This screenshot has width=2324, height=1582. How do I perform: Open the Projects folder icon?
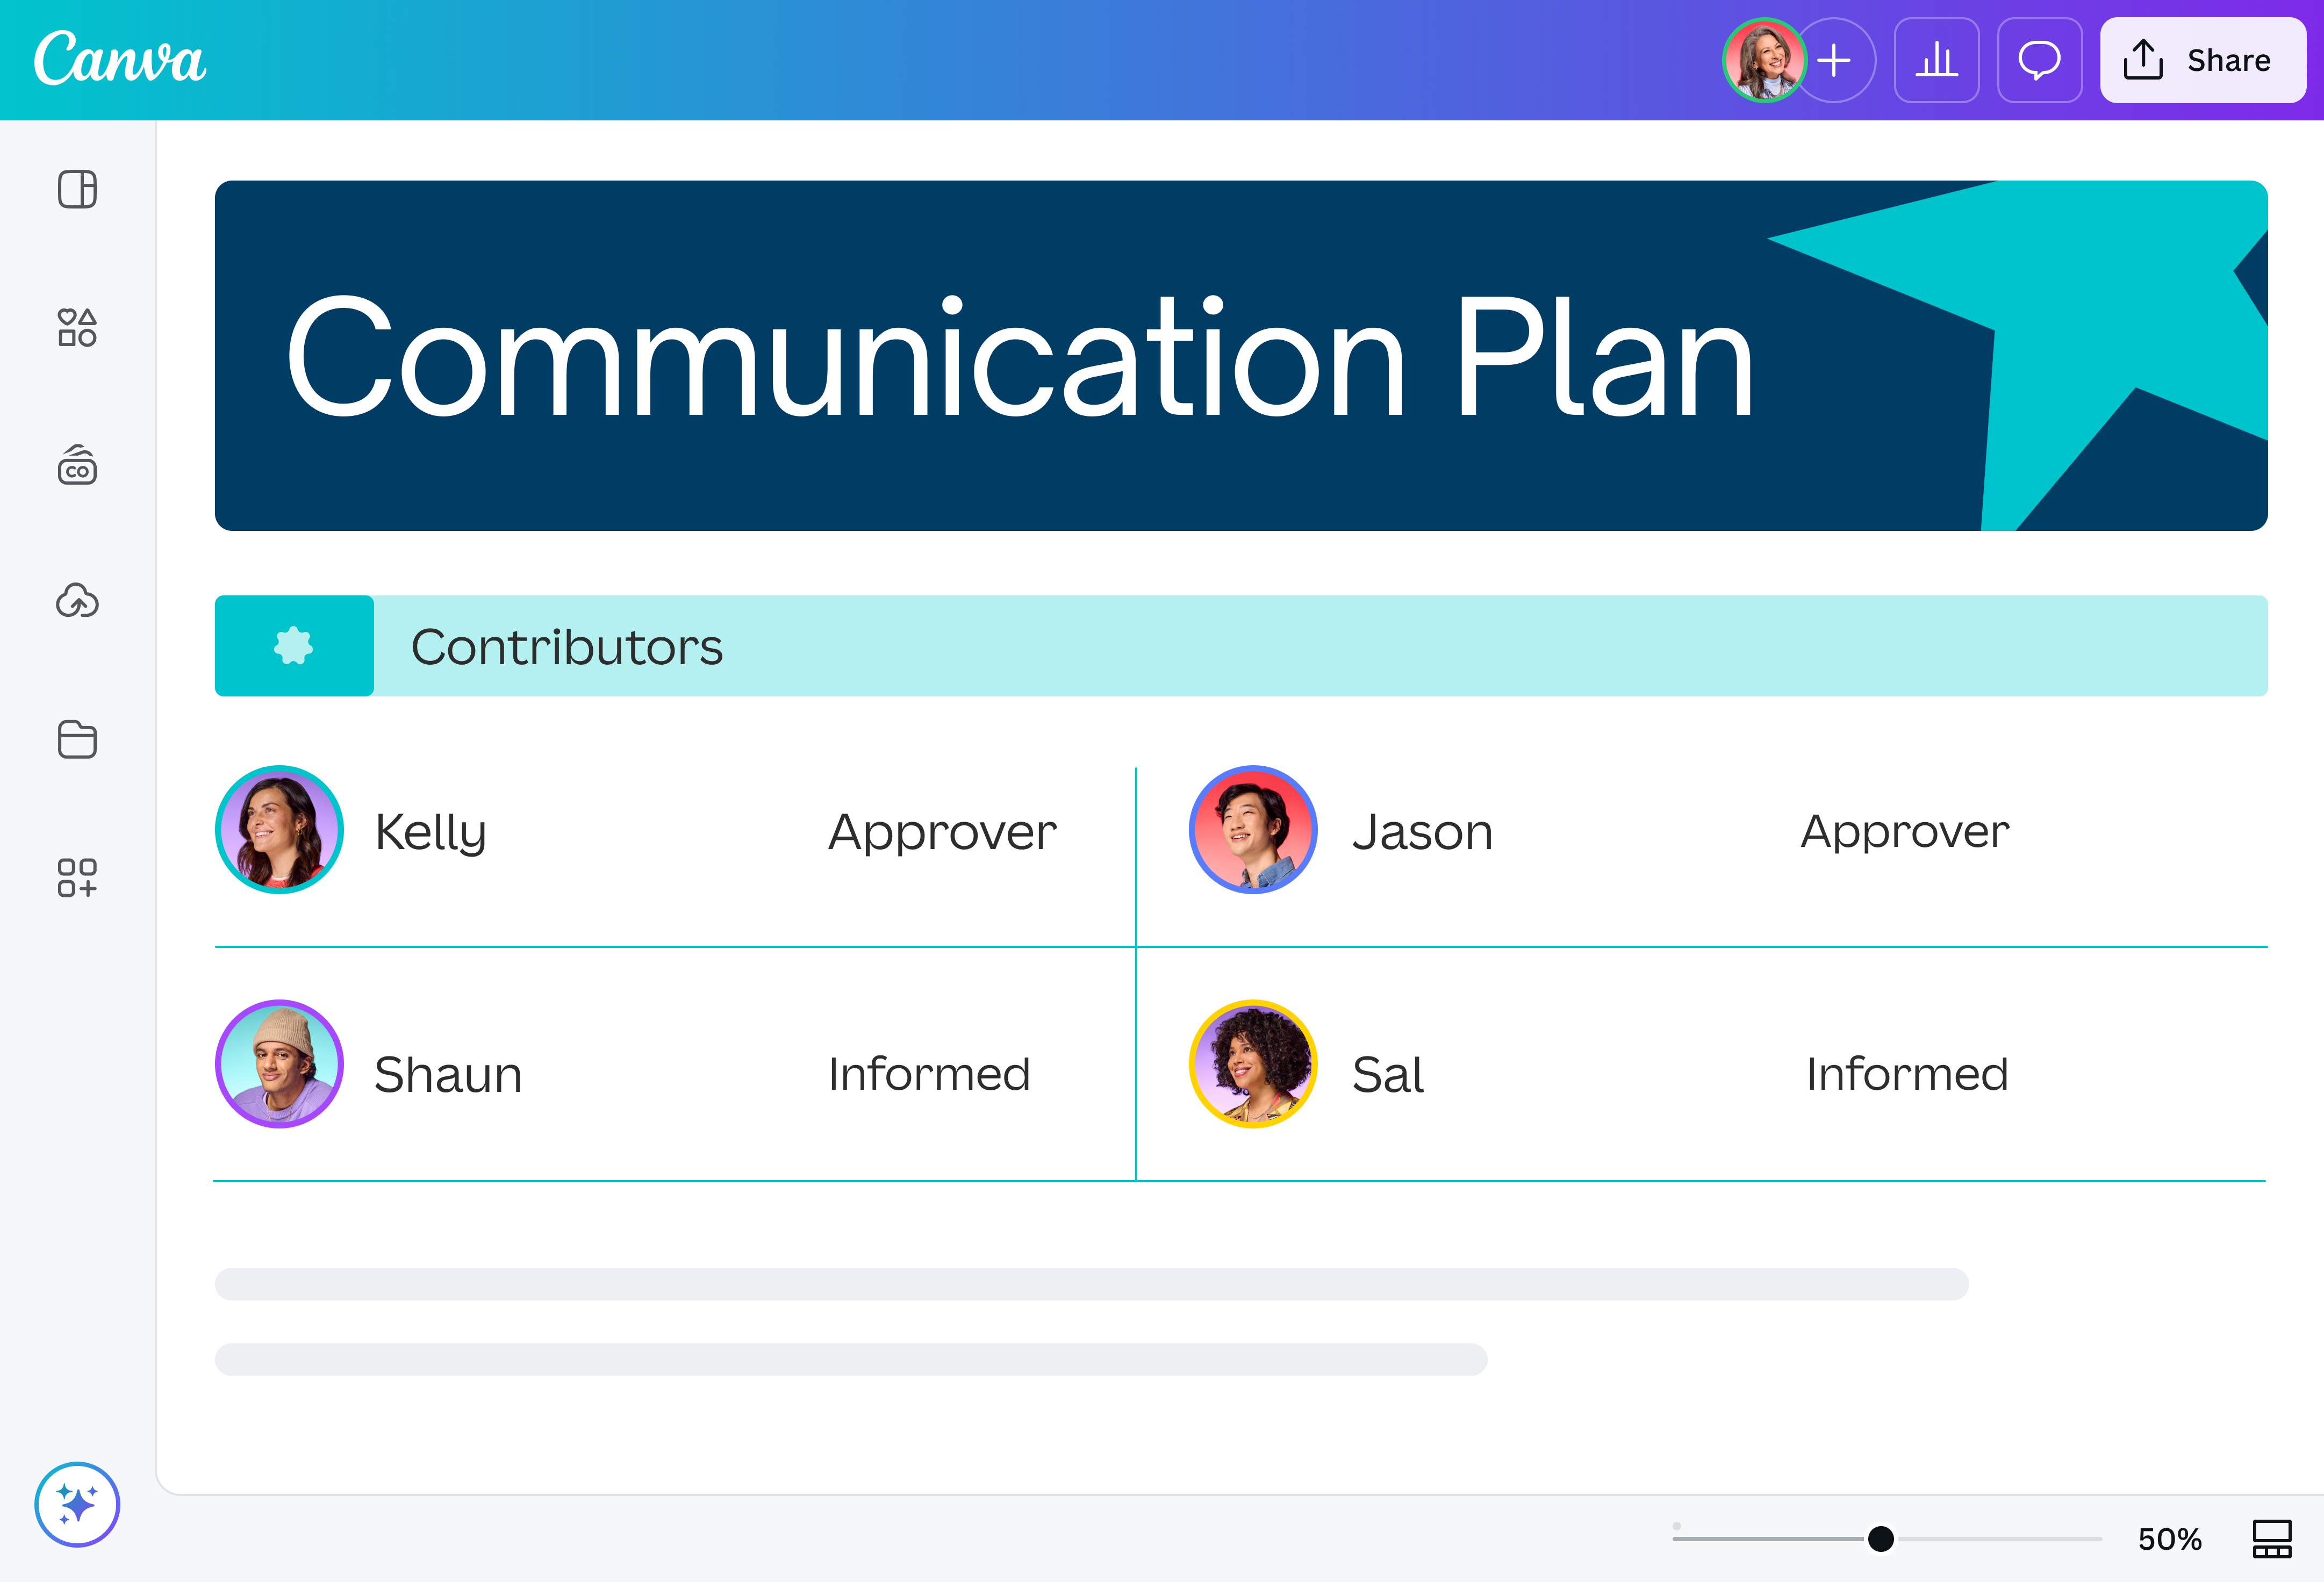click(x=77, y=739)
